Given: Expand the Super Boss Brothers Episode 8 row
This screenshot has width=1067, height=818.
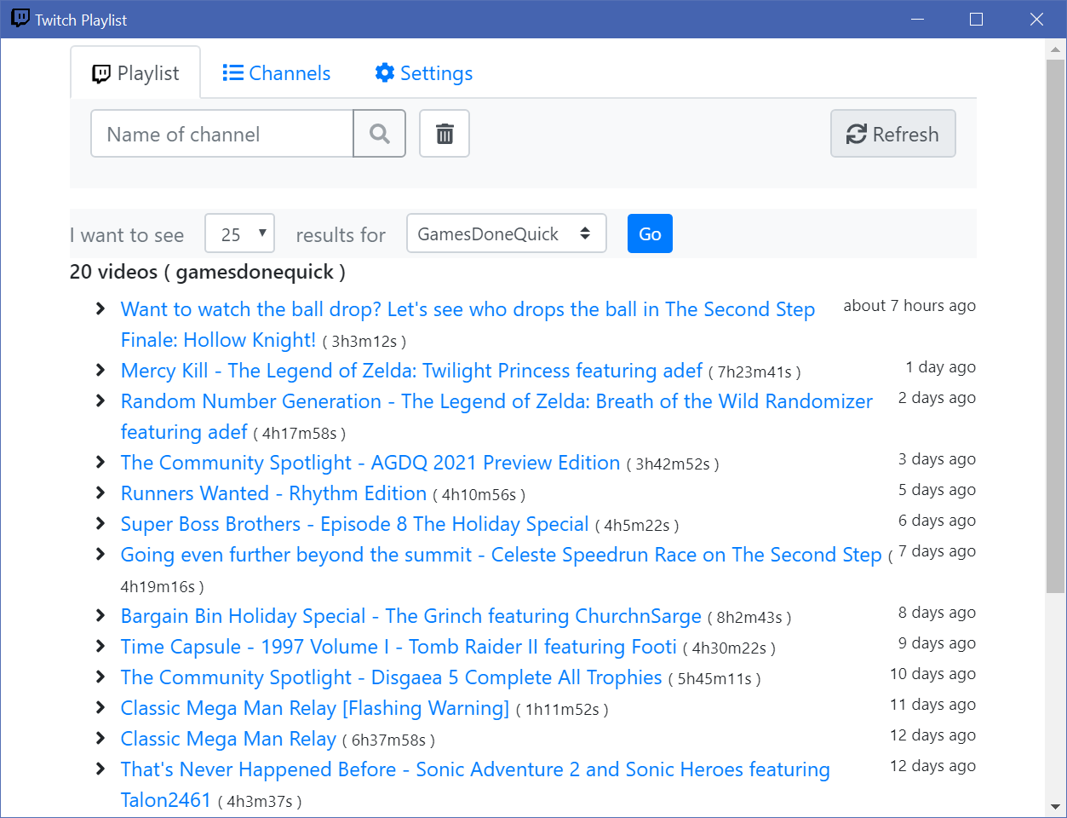Looking at the screenshot, I should [100, 524].
